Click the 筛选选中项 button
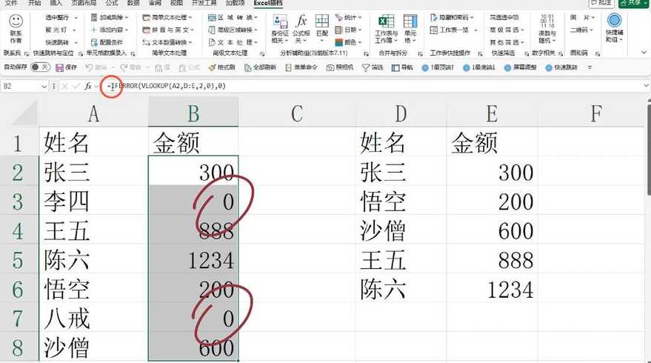The height and width of the screenshot is (363, 651). coord(504,18)
